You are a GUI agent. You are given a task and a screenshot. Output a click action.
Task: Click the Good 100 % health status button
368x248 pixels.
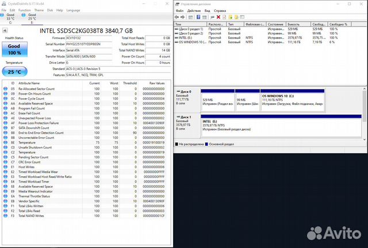[x=14, y=49]
